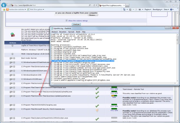This screenshot has width=180, height=123.
Task: Open the Extra dropdown menu
Action: [x=166, y=9]
